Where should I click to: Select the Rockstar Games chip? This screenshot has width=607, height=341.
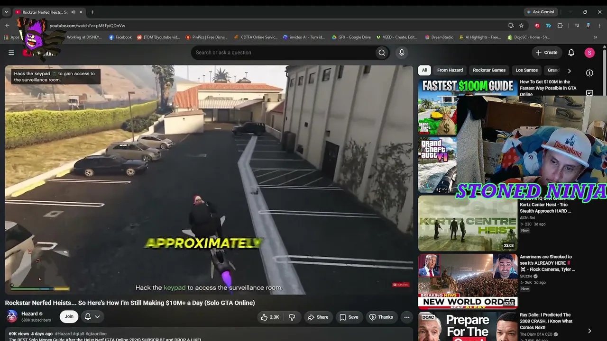(489, 70)
